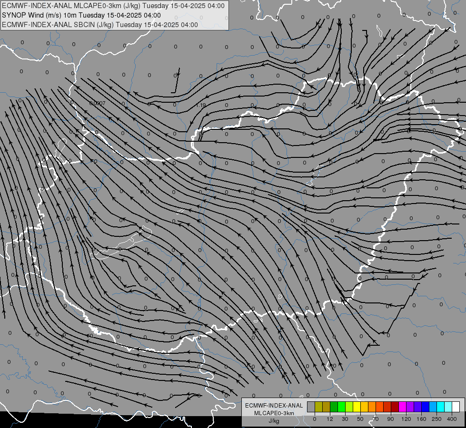The height and width of the screenshot is (428, 466).
Task: Select the legend label 'MLCAPE0-3km'
Action: (x=274, y=413)
